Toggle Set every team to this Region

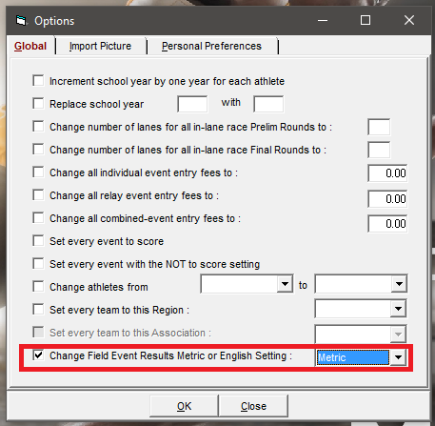[x=38, y=309]
